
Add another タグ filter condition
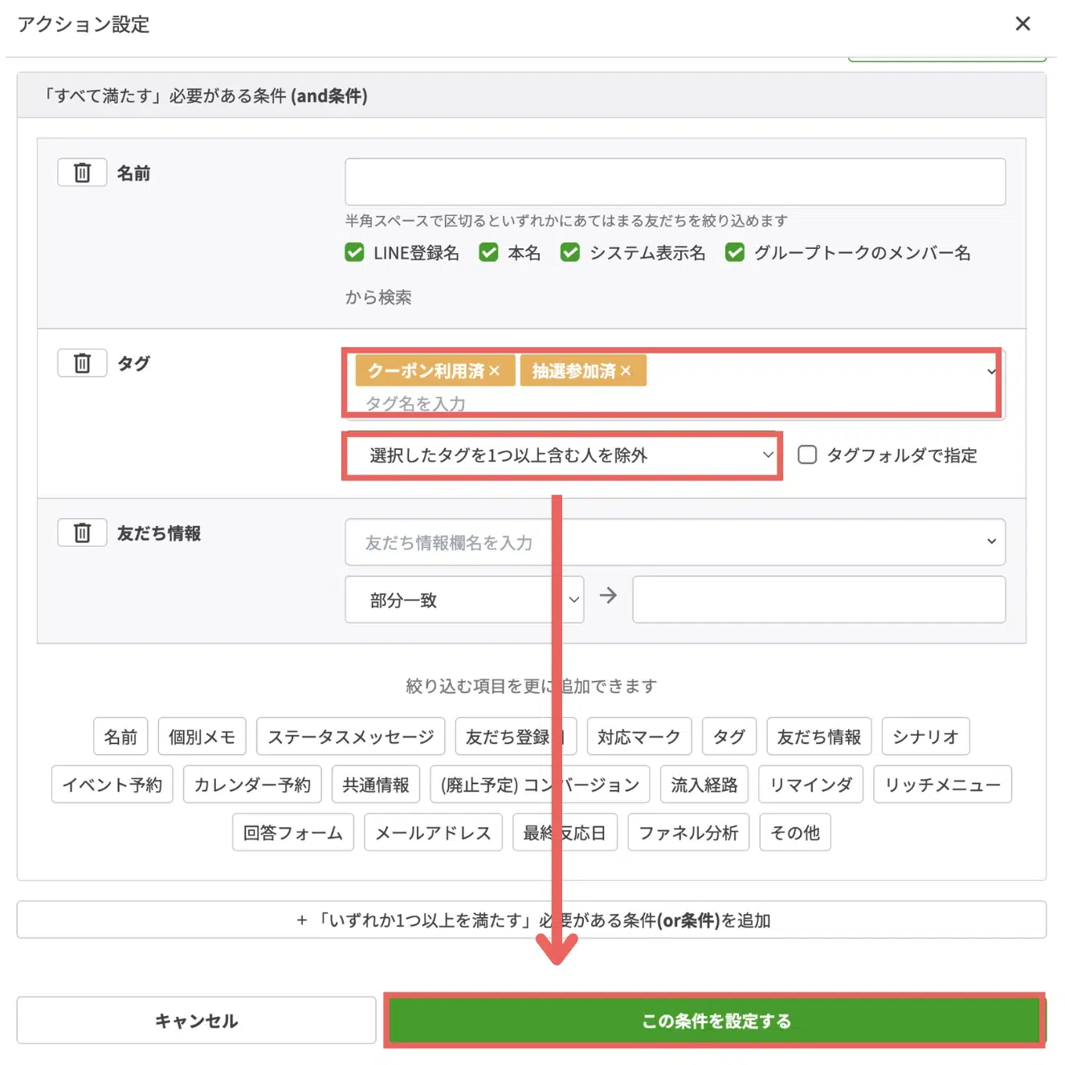click(x=729, y=737)
